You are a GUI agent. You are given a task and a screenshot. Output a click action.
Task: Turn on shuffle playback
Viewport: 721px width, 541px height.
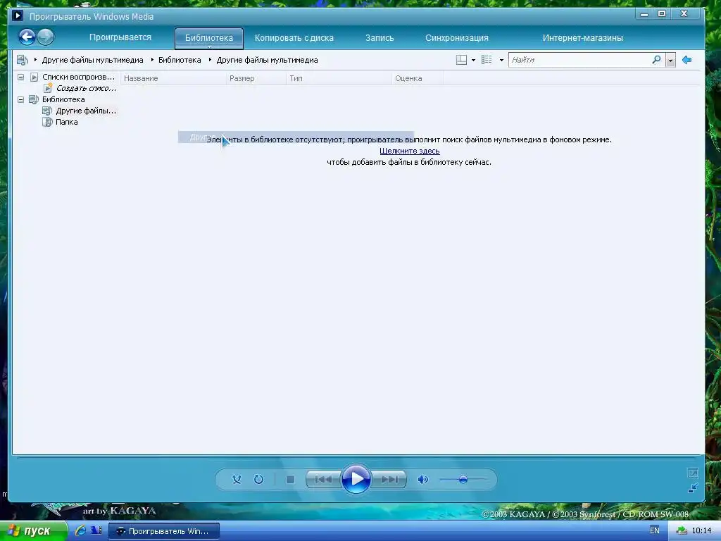coord(237,479)
